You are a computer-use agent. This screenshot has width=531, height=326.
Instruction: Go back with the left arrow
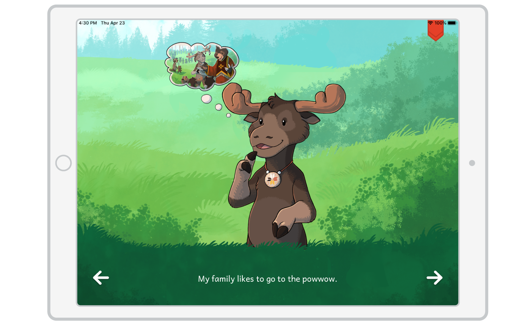(x=101, y=278)
